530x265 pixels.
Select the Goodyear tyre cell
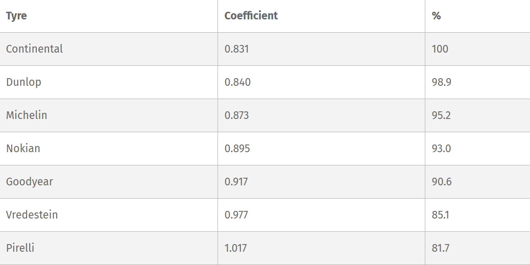tap(30, 182)
